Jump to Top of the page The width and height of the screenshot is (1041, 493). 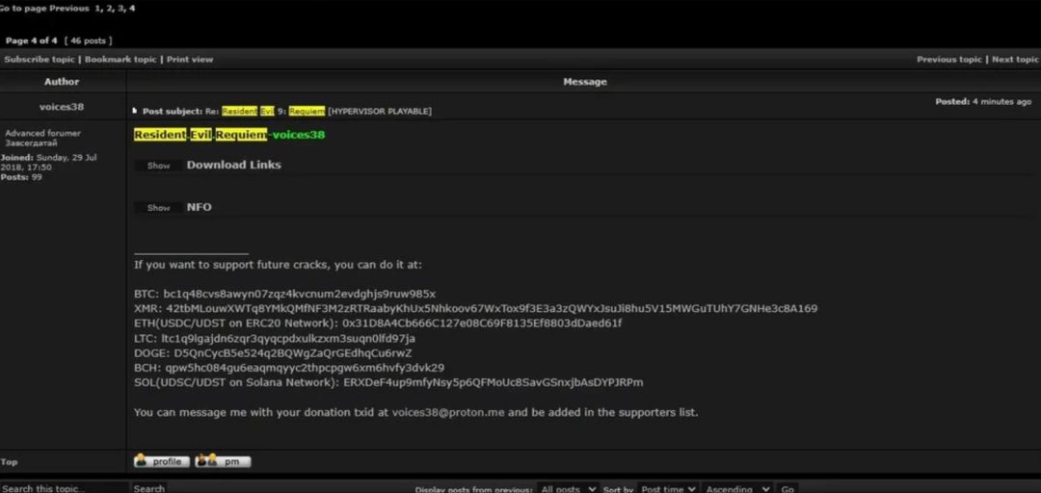(10, 462)
